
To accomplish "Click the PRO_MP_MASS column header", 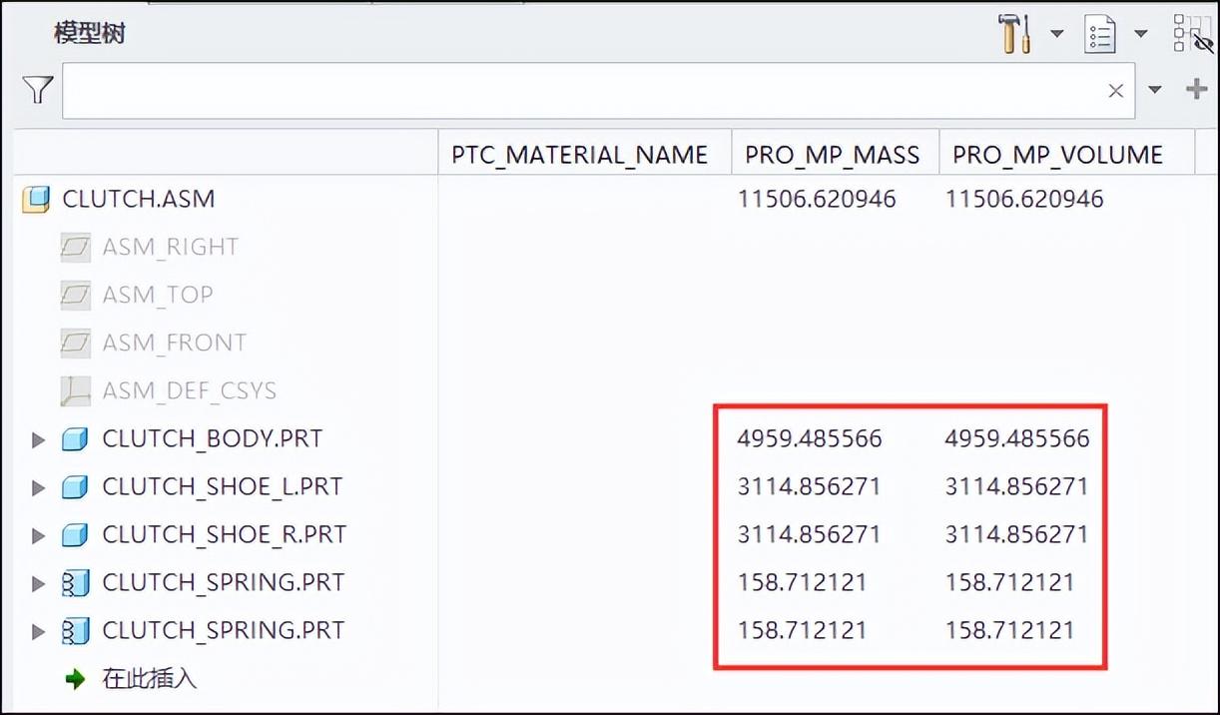I will (832, 155).
